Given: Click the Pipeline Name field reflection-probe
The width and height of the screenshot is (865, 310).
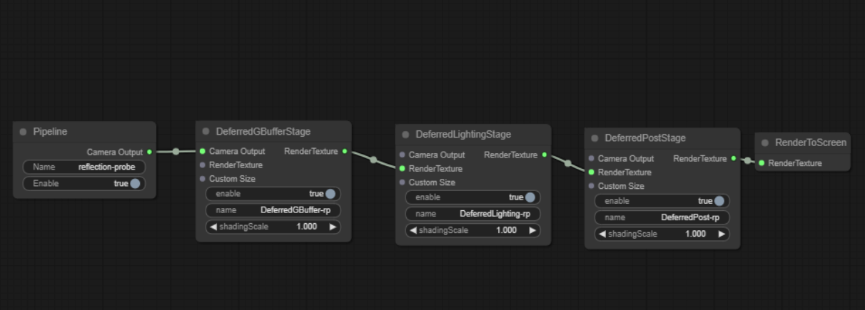Looking at the screenshot, I should click(x=84, y=167).
